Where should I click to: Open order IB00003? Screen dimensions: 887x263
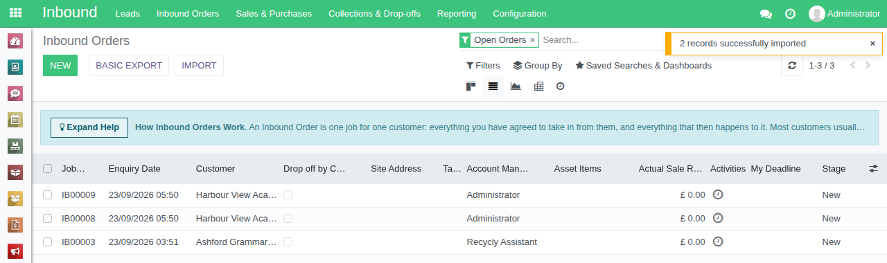[78, 242]
